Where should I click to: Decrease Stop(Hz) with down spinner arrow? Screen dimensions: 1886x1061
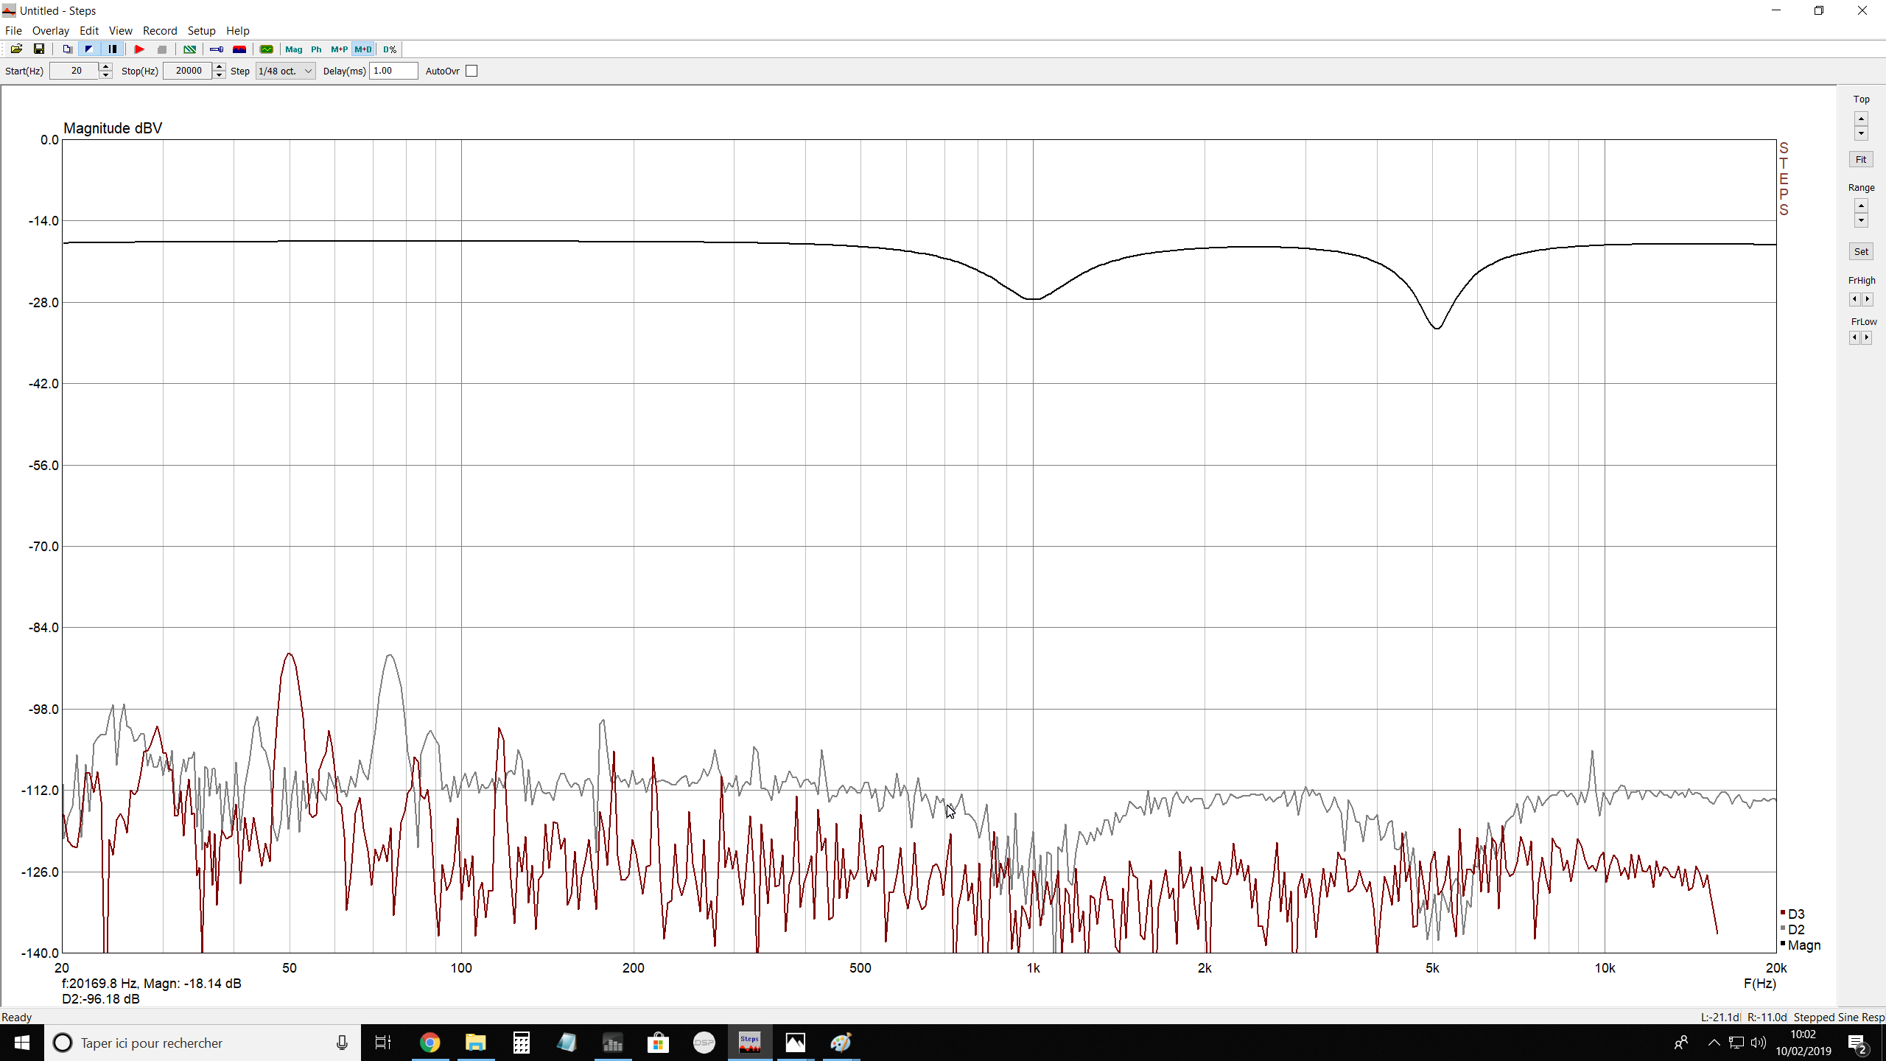pos(219,75)
